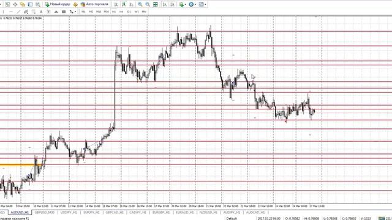Show the Terminal panel icon
The width and height of the screenshot is (392, 220).
30,4
